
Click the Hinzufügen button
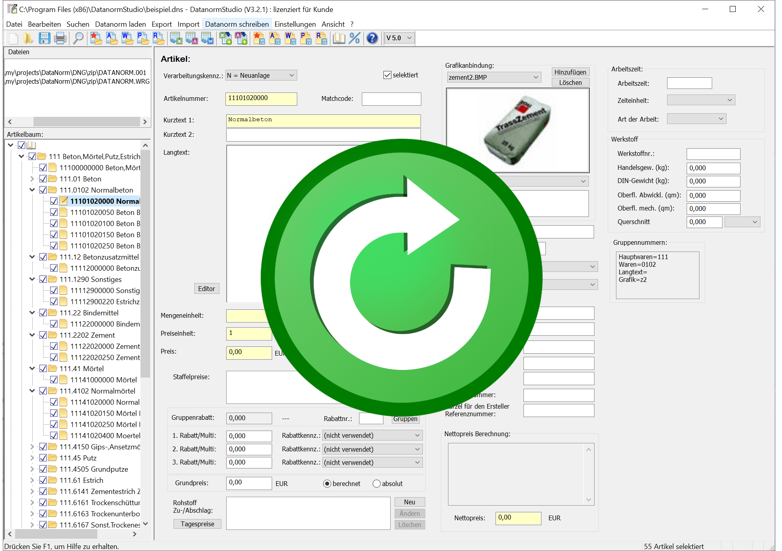[570, 72]
